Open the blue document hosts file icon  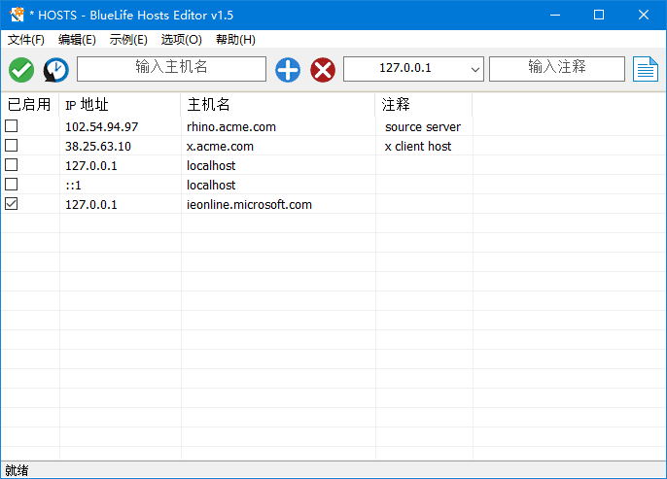pyautogui.click(x=646, y=69)
